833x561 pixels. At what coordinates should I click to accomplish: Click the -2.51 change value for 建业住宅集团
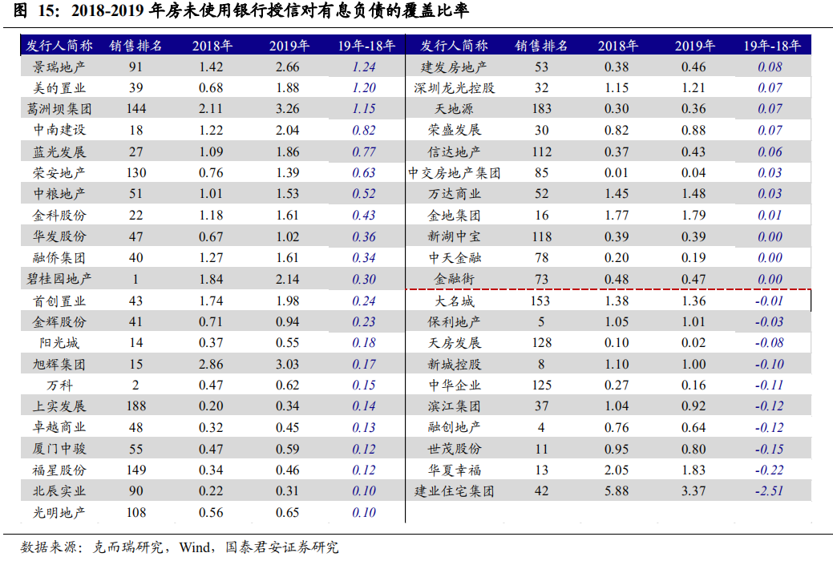[x=769, y=491]
